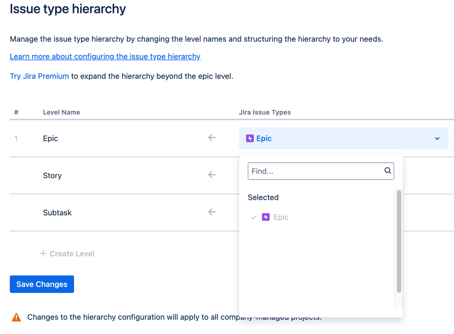Click the arrow icon in the Story row
454x334 pixels.
(x=212, y=175)
